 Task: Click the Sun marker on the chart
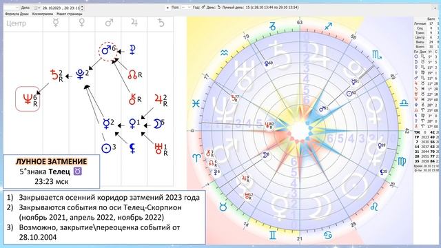[350, 94]
